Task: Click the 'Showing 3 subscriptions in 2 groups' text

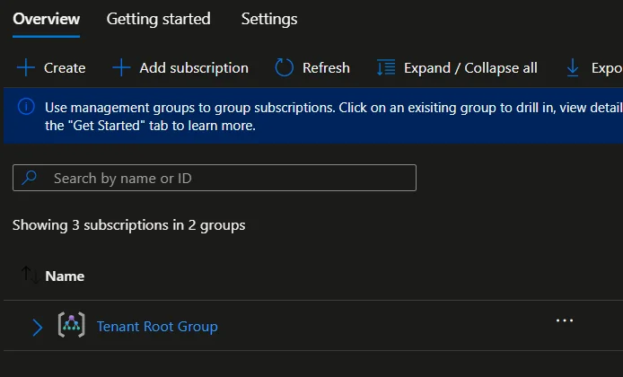Action: tap(128, 225)
